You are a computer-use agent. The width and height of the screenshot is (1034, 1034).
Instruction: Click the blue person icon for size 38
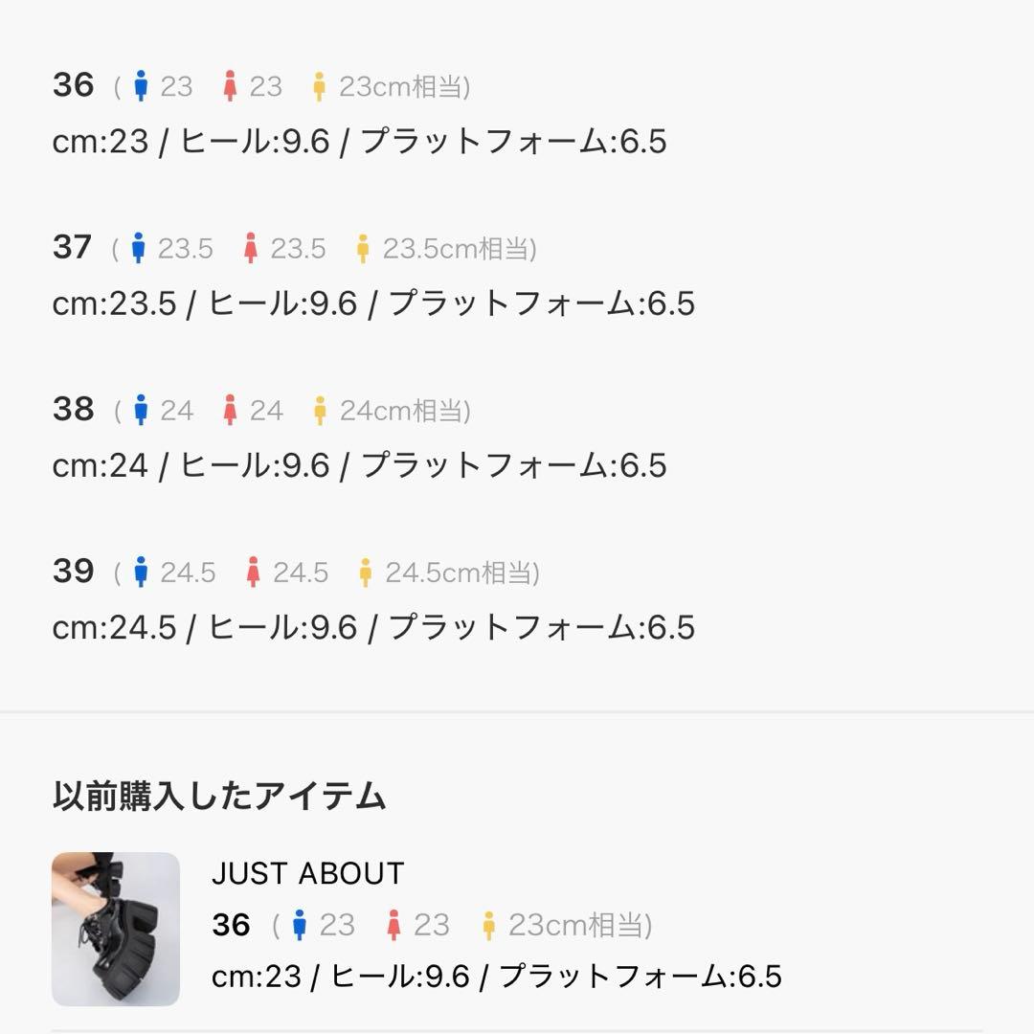click(141, 411)
